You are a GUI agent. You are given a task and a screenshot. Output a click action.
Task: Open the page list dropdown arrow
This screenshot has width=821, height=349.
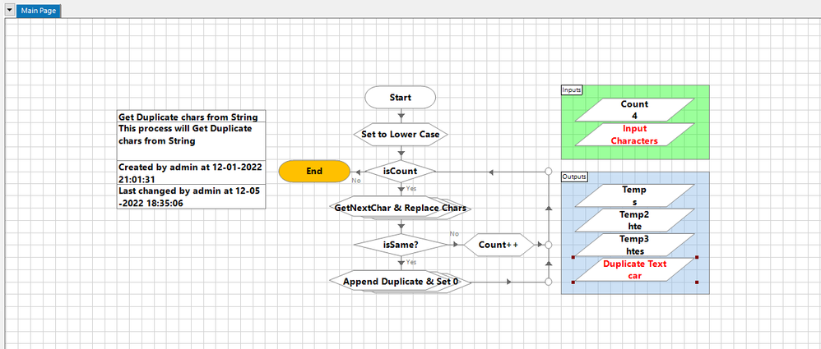[10, 11]
